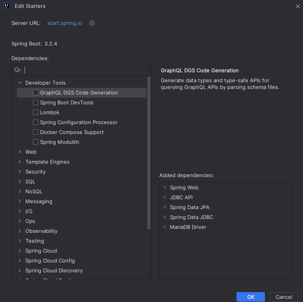Expand the Web category
Screen dimensions: 303x302
coord(20,152)
